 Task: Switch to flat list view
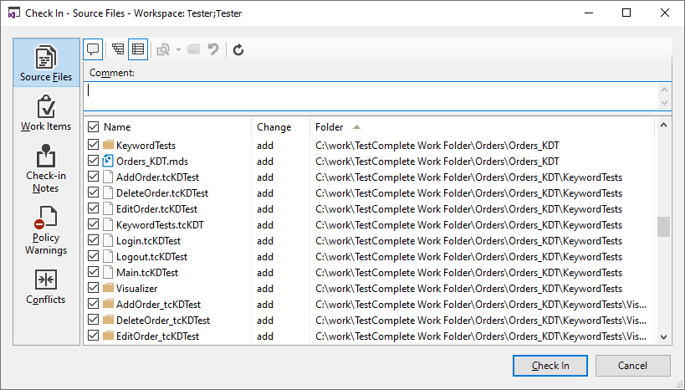point(138,49)
